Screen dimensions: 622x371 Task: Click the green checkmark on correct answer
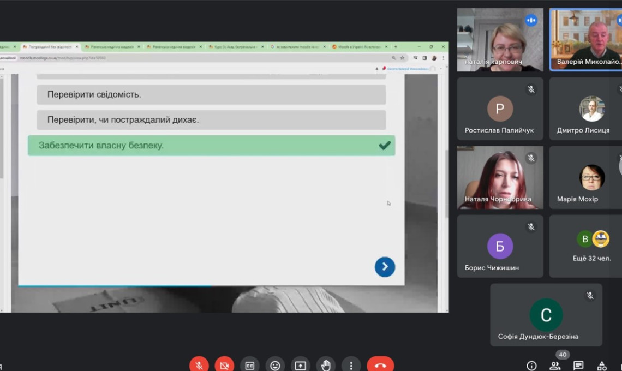pos(385,145)
